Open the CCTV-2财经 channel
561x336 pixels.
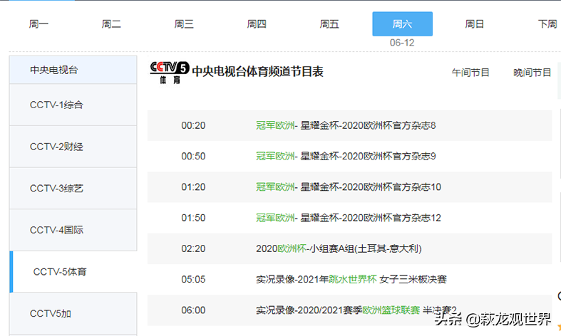pos(73,147)
